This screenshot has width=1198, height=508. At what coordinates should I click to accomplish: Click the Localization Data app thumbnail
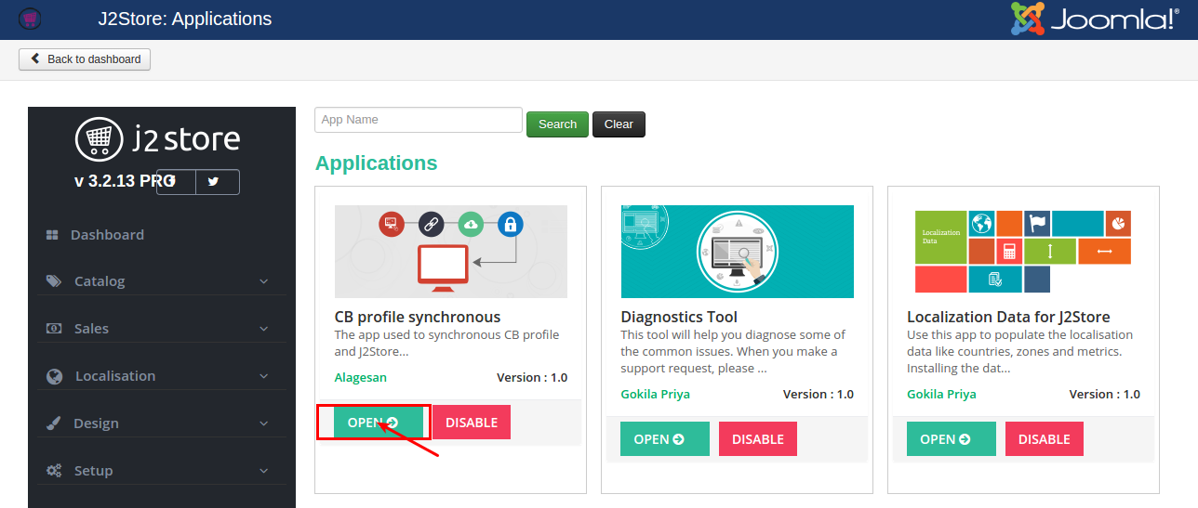click(1023, 252)
